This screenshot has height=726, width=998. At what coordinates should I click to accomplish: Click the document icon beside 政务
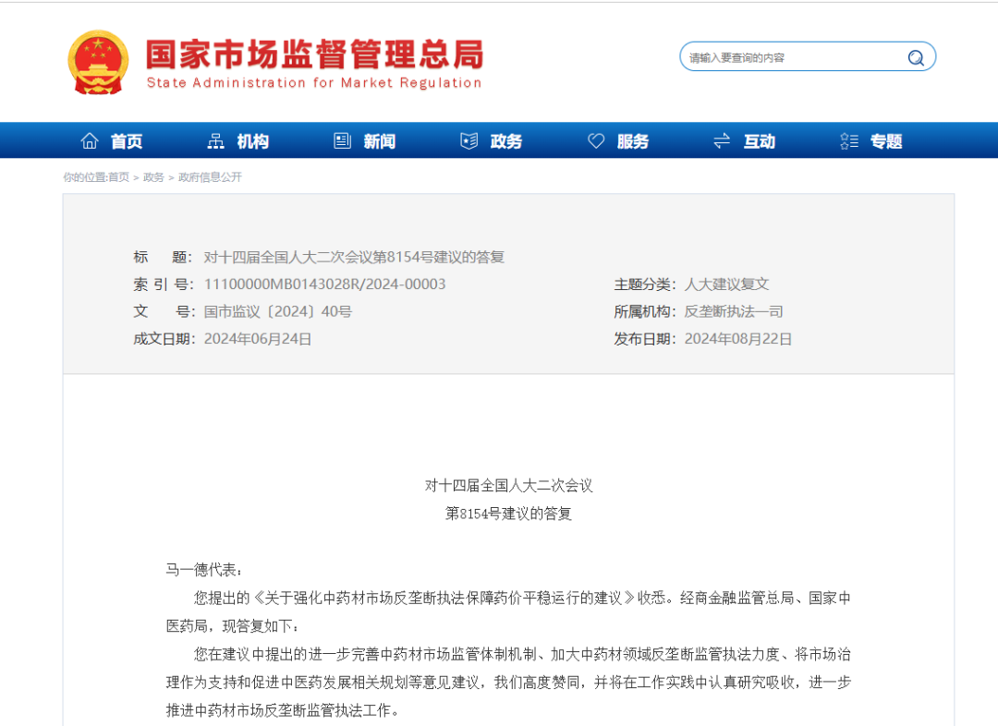(x=469, y=139)
